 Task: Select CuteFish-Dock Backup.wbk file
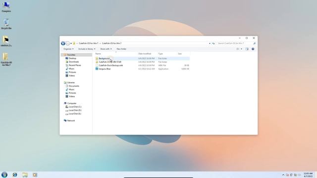pos(111,65)
